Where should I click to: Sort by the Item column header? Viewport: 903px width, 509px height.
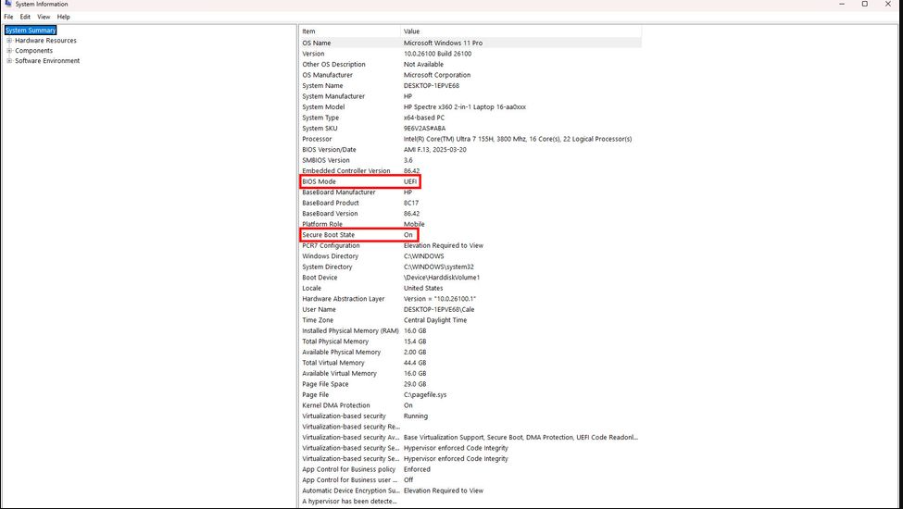coord(349,31)
